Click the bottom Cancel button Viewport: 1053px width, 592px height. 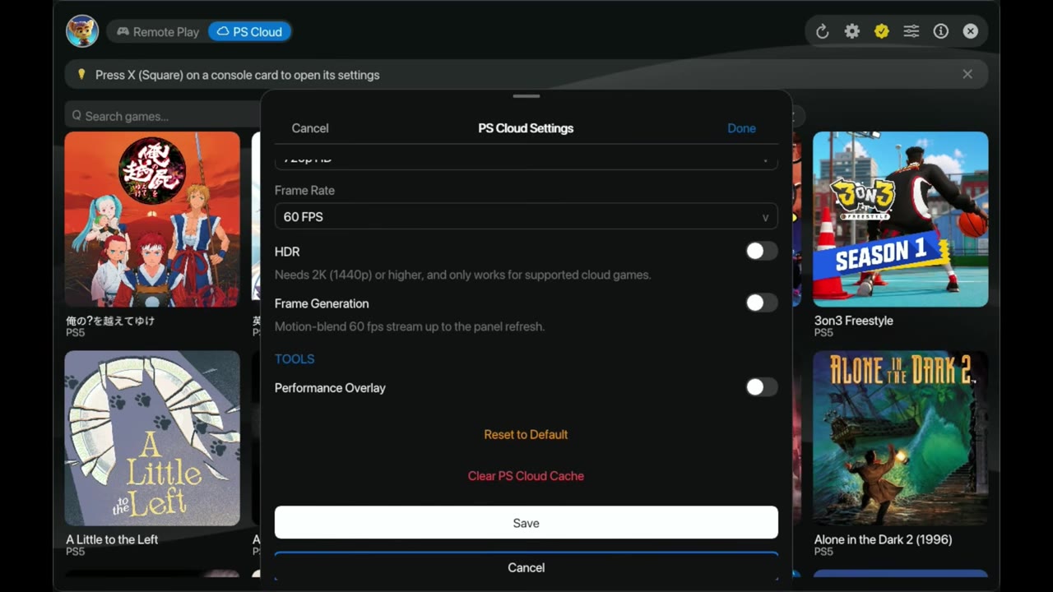click(526, 567)
